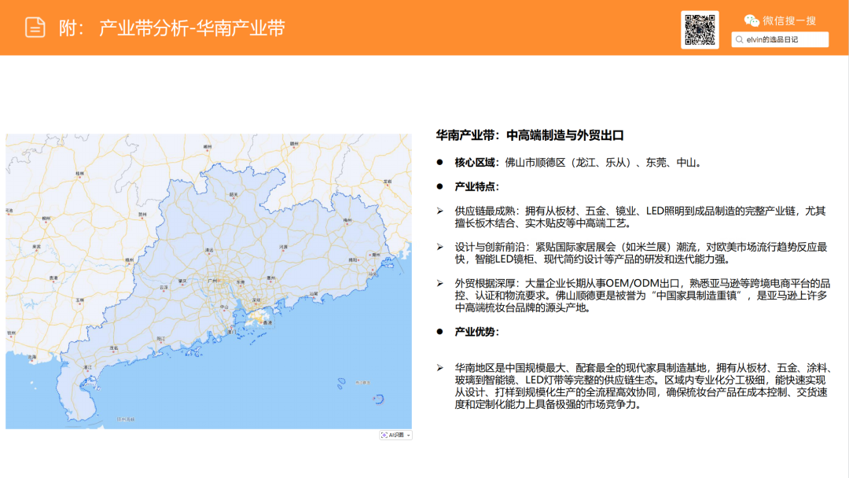Click the purple sparkle icon on the AI闪图 button
This screenshot has width=849, height=478.
click(x=384, y=435)
